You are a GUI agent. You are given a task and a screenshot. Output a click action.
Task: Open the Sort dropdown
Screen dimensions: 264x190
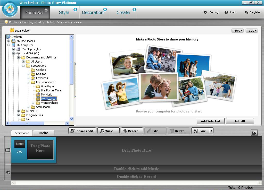pos(237,31)
